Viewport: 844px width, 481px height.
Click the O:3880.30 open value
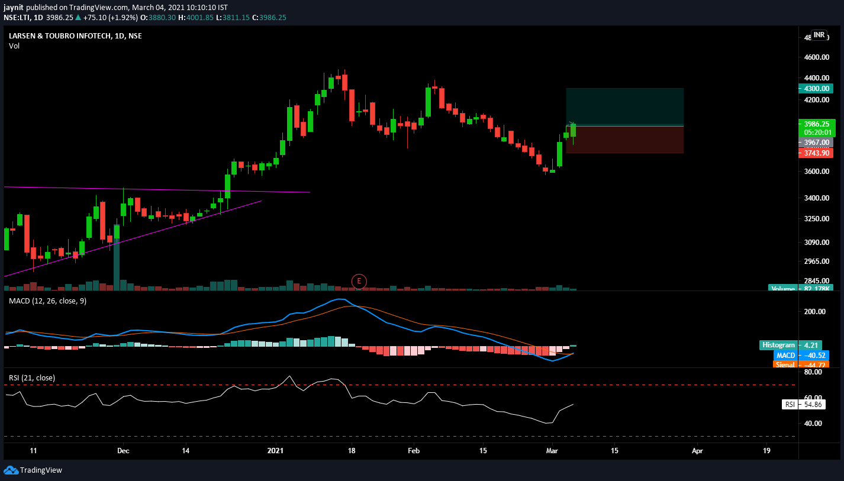tap(157, 18)
